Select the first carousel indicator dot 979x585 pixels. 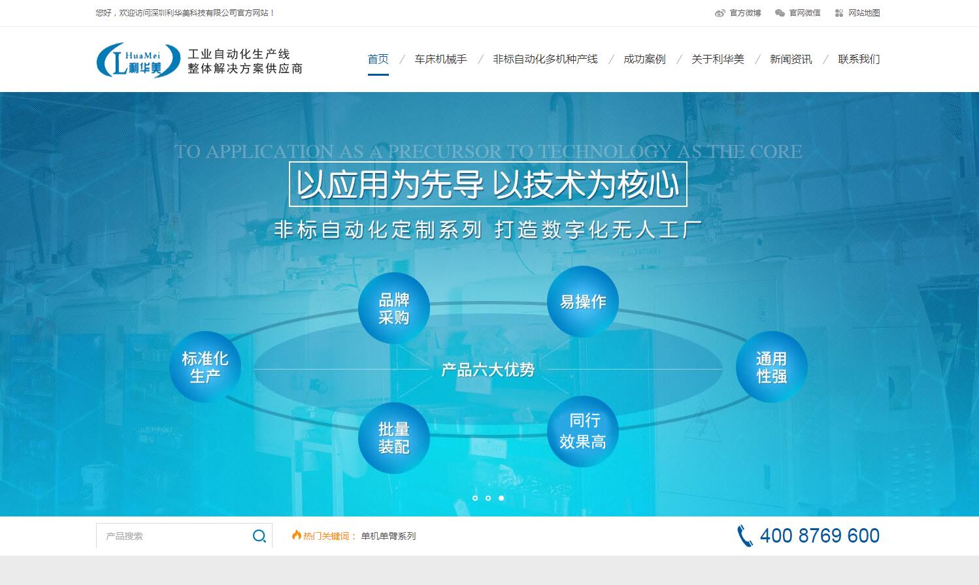pos(474,498)
